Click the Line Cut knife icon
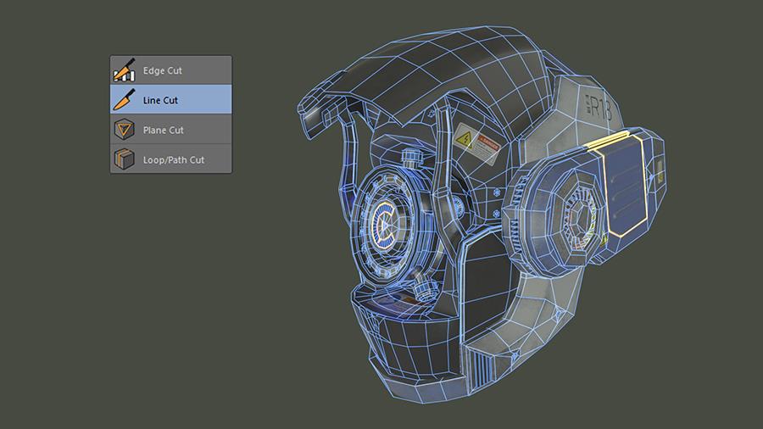Image resolution: width=763 pixels, height=429 pixels. 124,100
